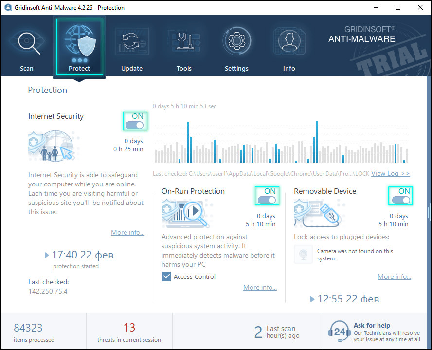Switch to the Protect tab
Screen dimensions: 432x350
[79, 47]
